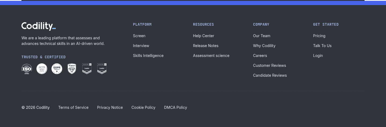The height and width of the screenshot is (127, 386).
Task: View the Release Notes
Action: pyautogui.click(x=206, y=46)
